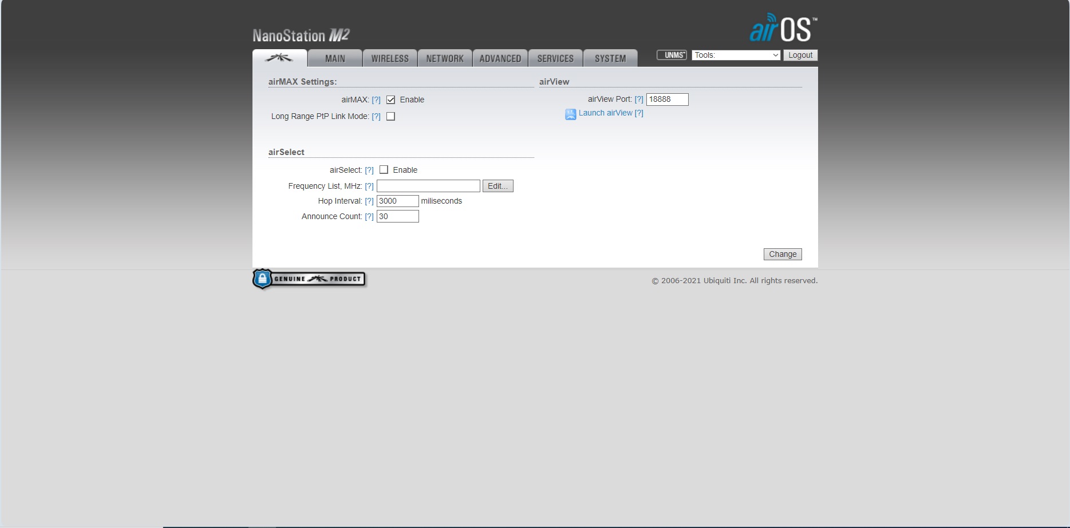1070x528 pixels.
Task: Apply settings with the Change button
Action: (x=783, y=254)
